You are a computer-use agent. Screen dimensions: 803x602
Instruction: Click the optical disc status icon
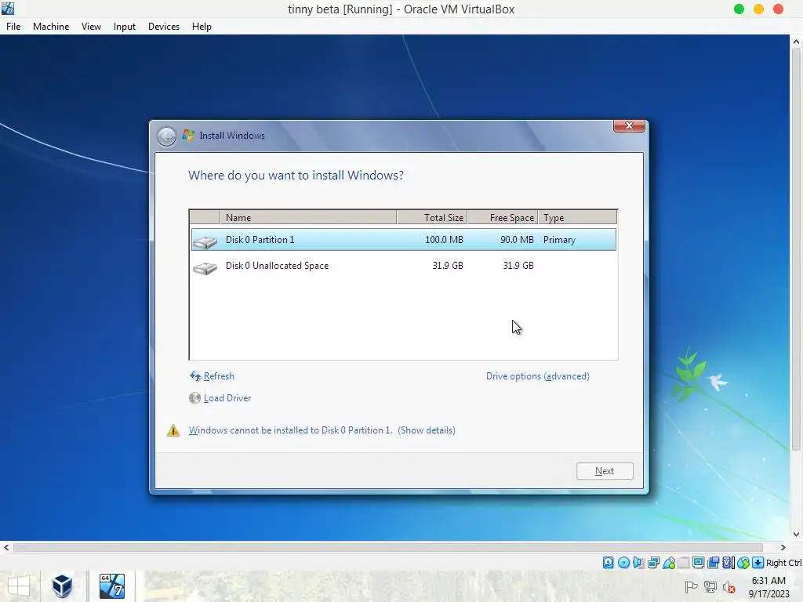coord(623,563)
